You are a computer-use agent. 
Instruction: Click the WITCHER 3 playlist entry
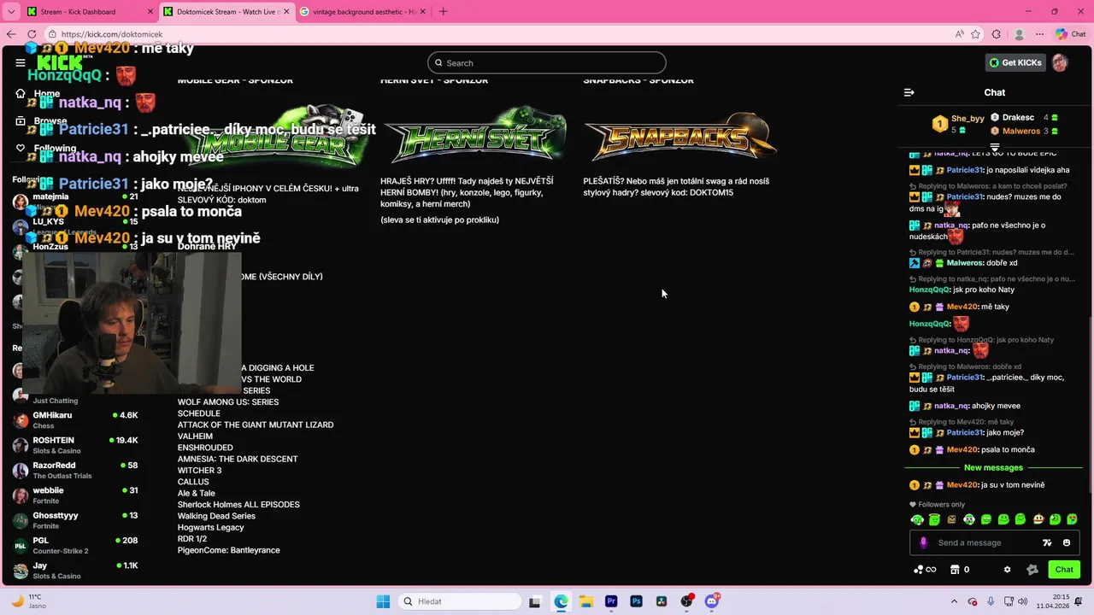click(x=199, y=471)
